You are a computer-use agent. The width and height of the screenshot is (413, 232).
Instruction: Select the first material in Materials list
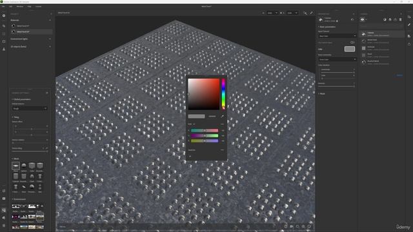[x=32, y=26]
